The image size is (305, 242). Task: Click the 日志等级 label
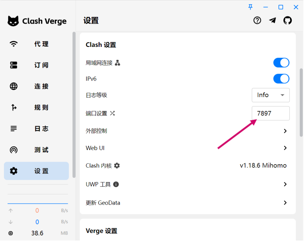pyautogui.click(x=96, y=95)
